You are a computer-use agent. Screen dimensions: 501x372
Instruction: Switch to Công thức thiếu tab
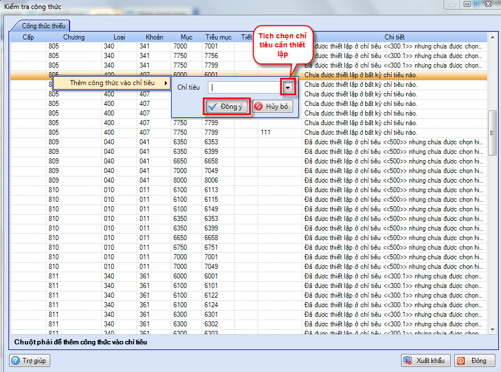point(43,26)
